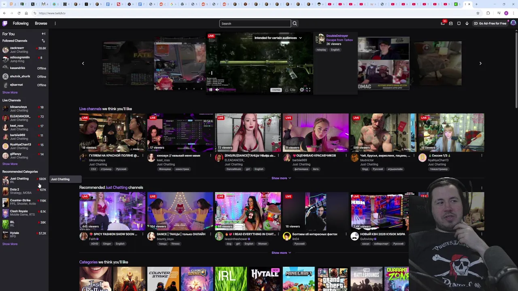Click the roleplay tag
This screenshot has height=291, width=518.
coord(321,50)
